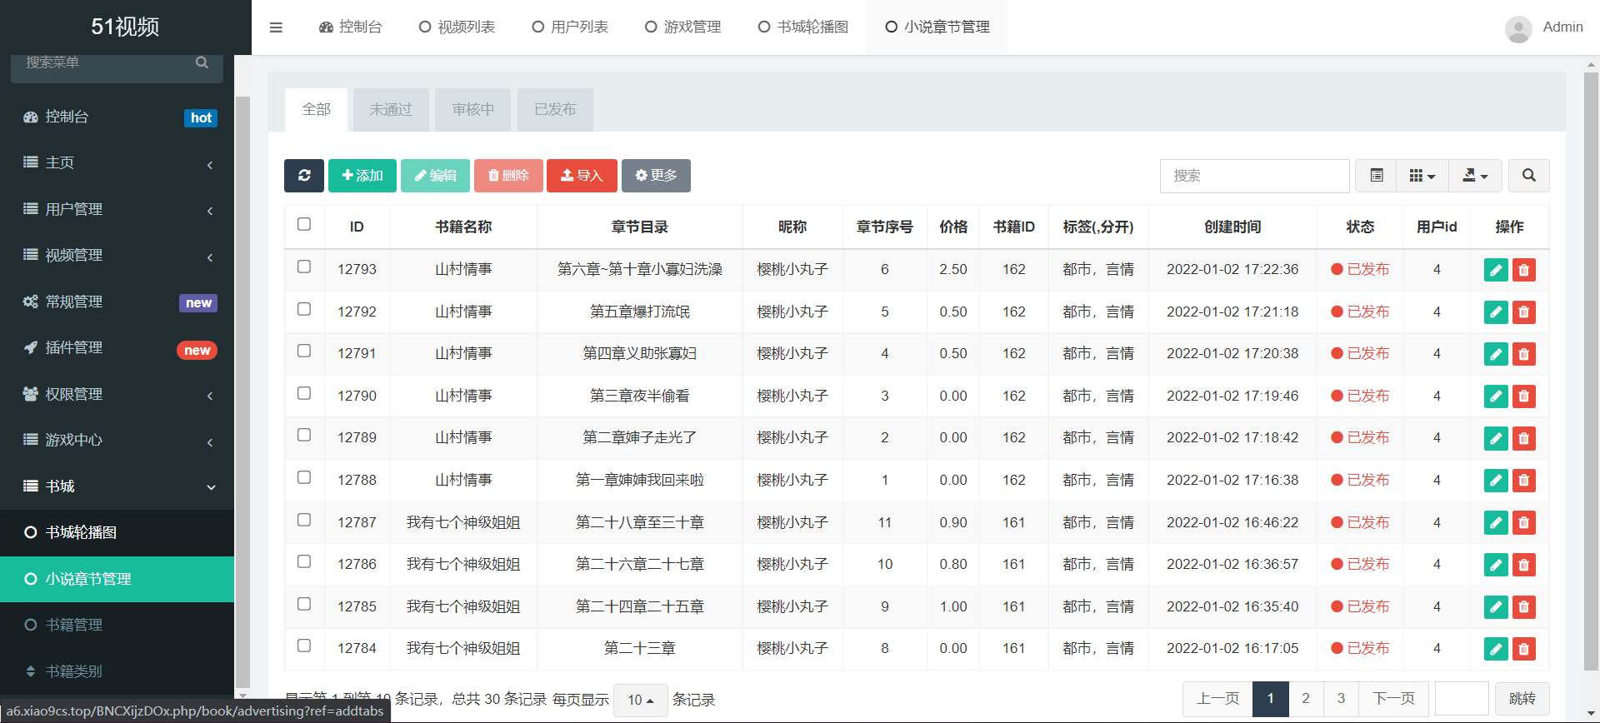
Task: Click the sidebar 搜索菜单 search box
Action: (117, 65)
